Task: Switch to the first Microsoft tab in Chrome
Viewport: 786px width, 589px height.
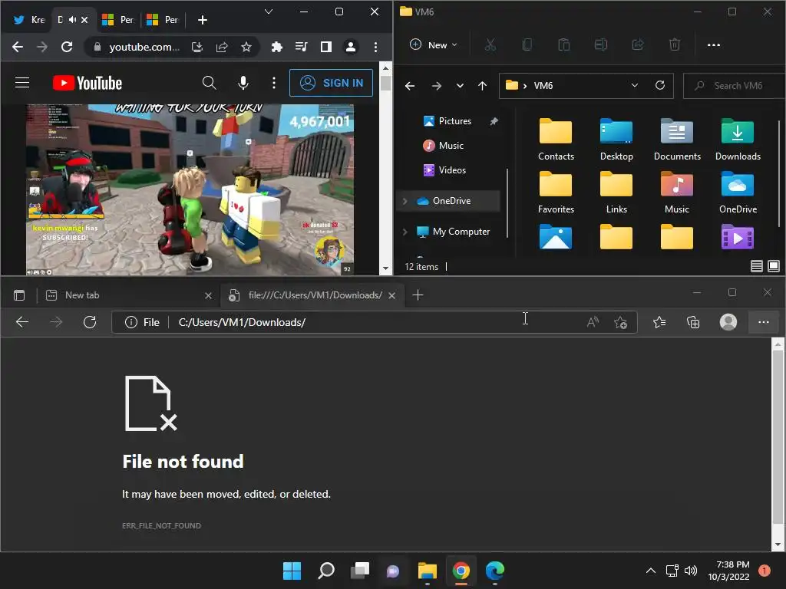Action: click(117, 19)
